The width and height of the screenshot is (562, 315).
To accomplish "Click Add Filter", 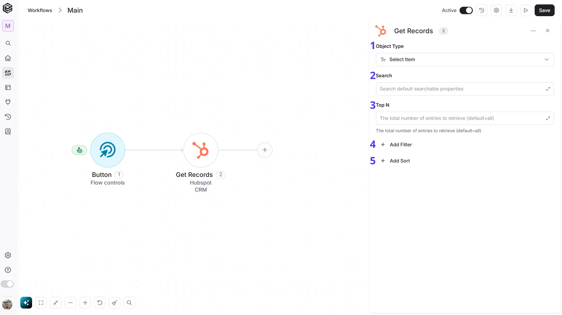I will (396, 145).
